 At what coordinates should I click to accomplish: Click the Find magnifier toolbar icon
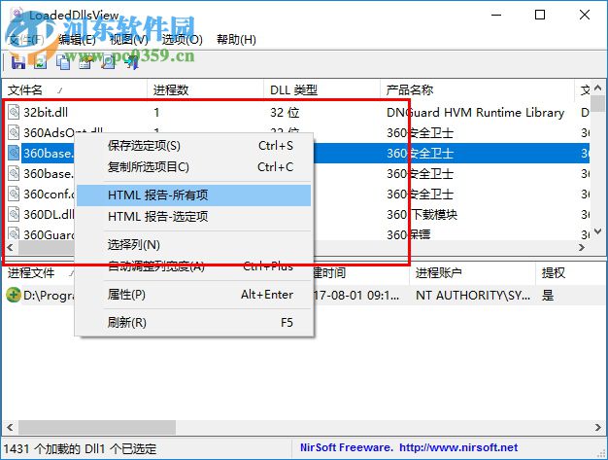tap(109, 62)
